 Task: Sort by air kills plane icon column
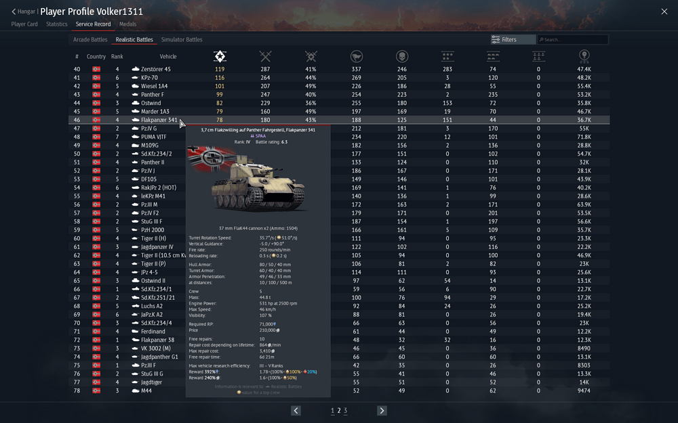pyautogui.click(x=447, y=56)
